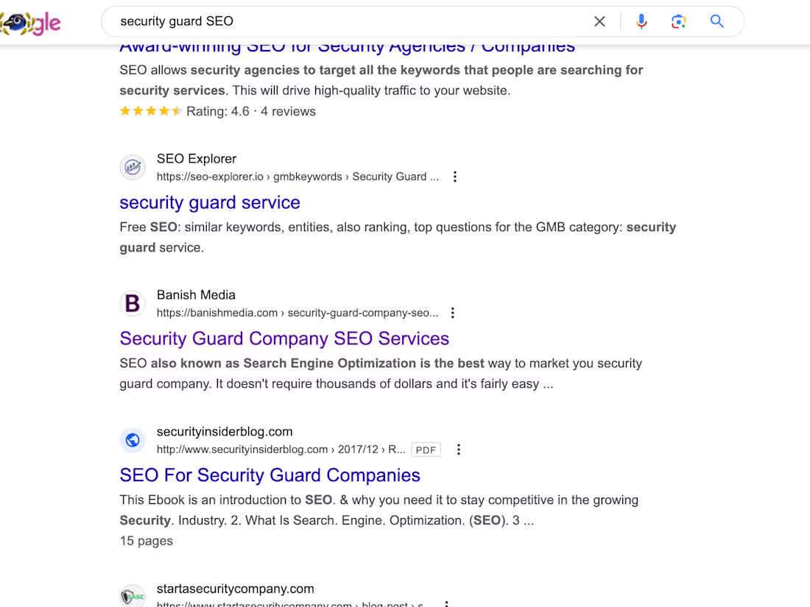
Task: Open Google Lens image search icon
Action: [x=678, y=21]
